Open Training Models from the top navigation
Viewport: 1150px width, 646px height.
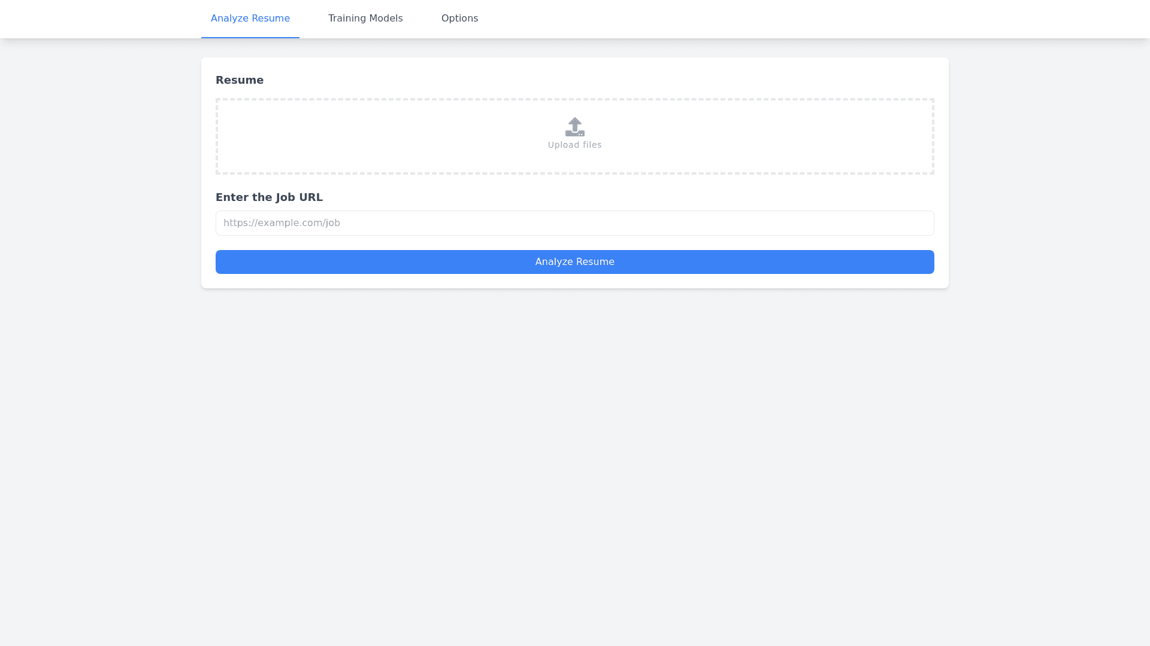(365, 18)
